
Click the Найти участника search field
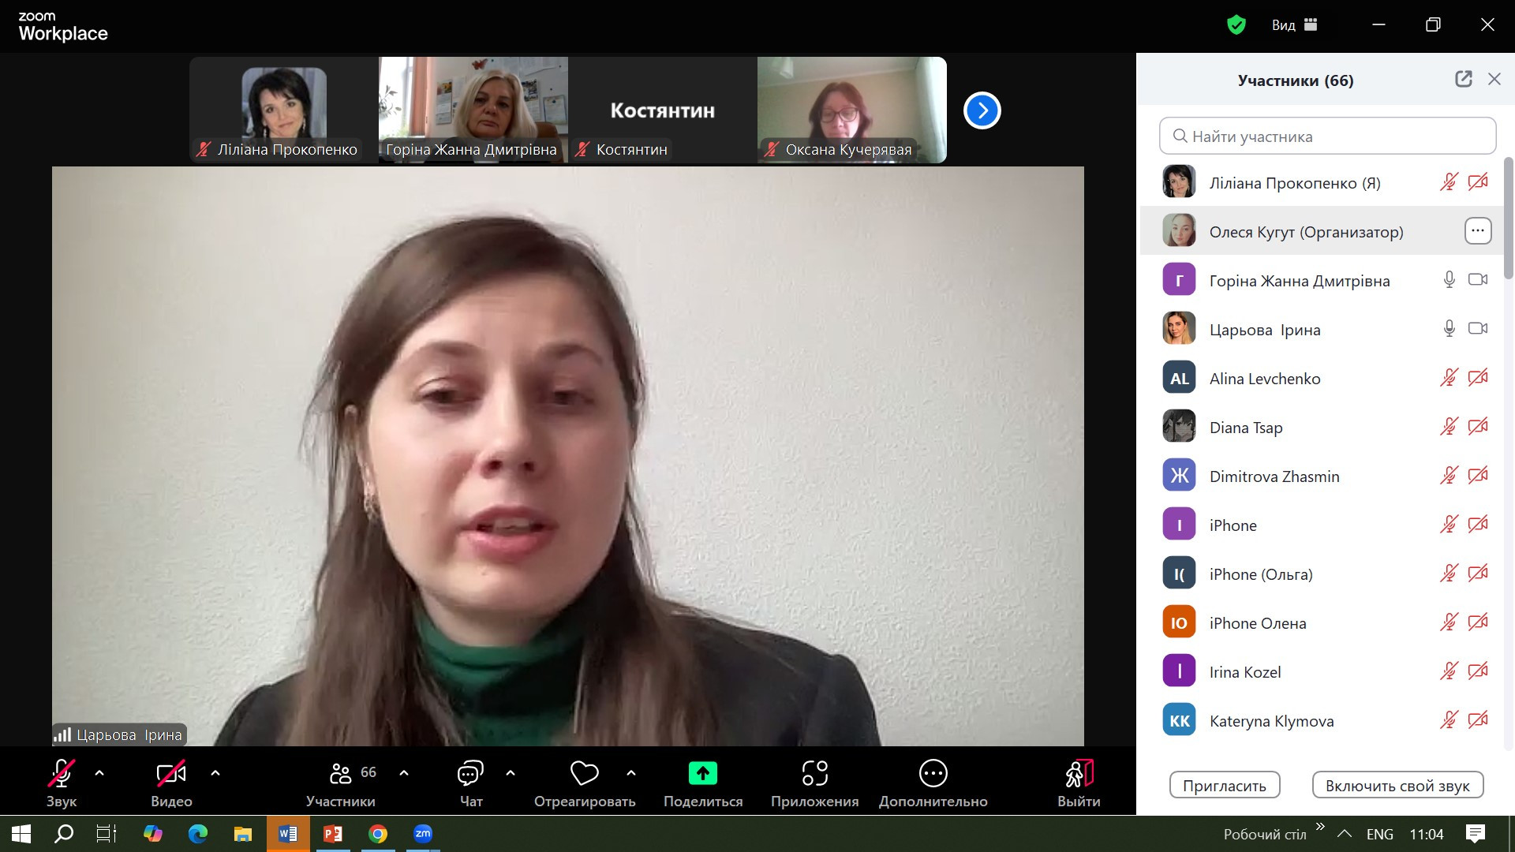[1327, 136]
